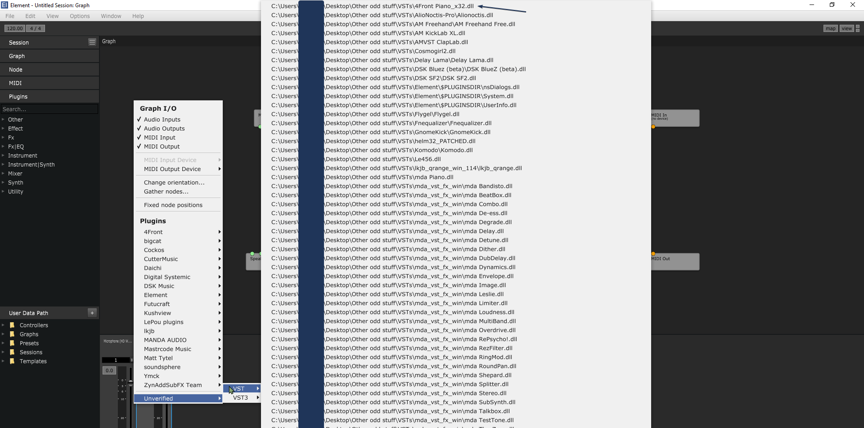Click the 0.0 gain value box
864x428 pixels.
[109, 370]
